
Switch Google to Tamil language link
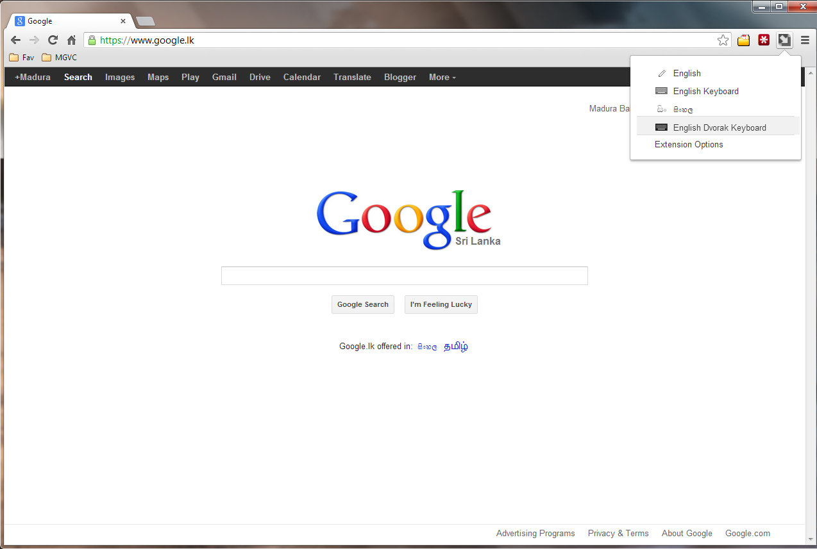pyautogui.click(x=456, y=347)
